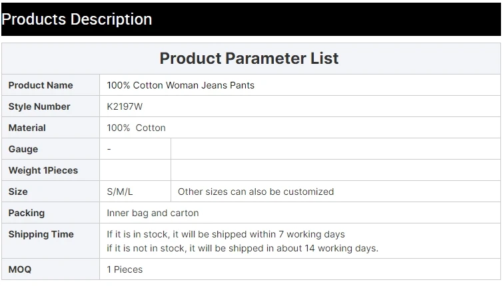Click the 'Inner bag and carton' value
Screen dimensions: 503x286
153,213
